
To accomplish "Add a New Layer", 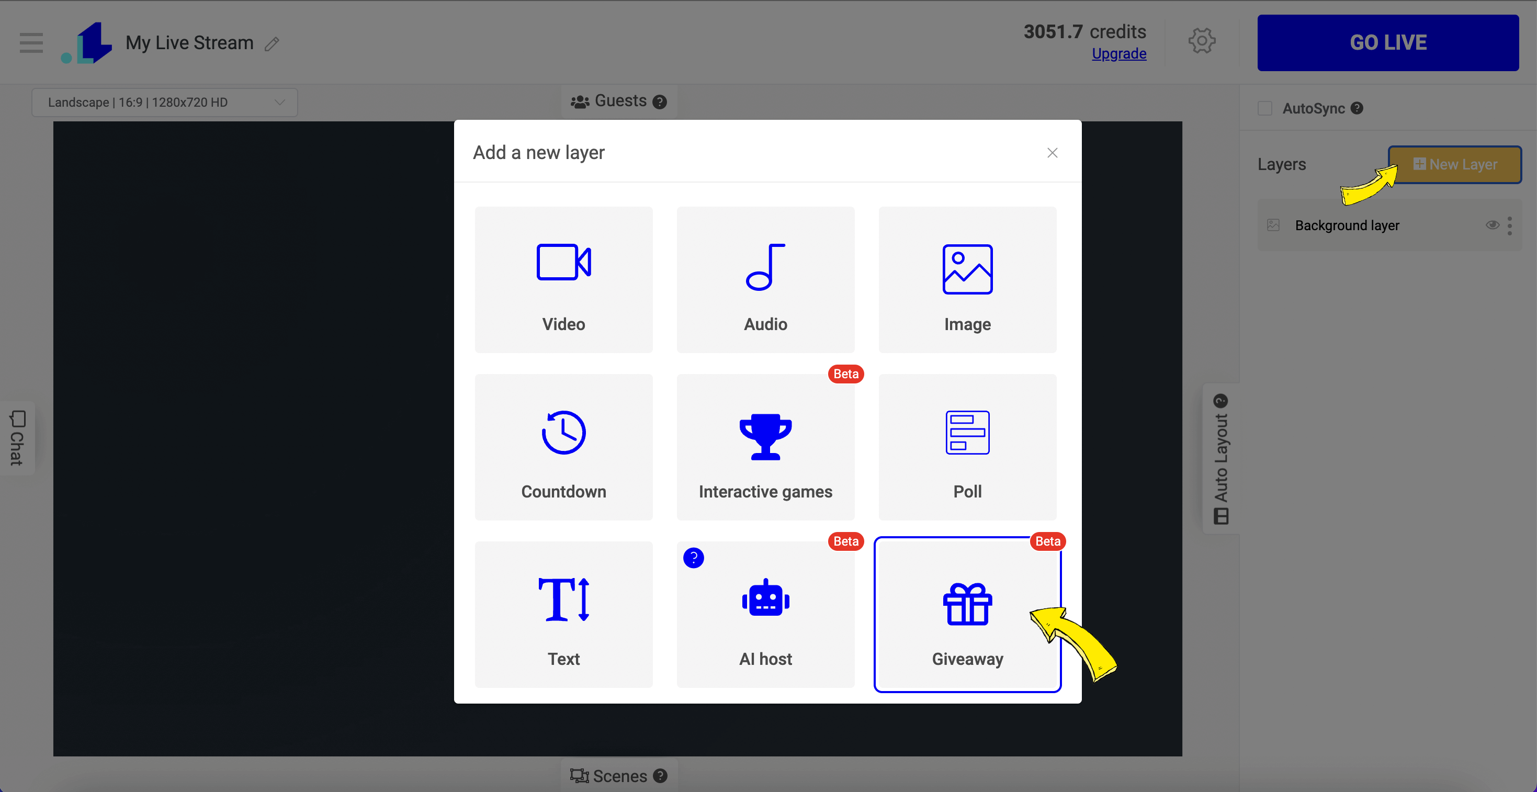I will pyautogui.click(x=1455, y=164).
